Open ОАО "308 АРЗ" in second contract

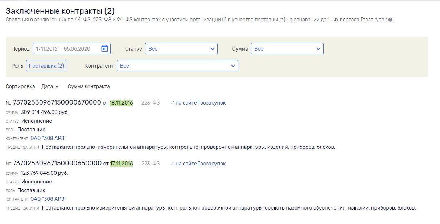click(48, 199)
